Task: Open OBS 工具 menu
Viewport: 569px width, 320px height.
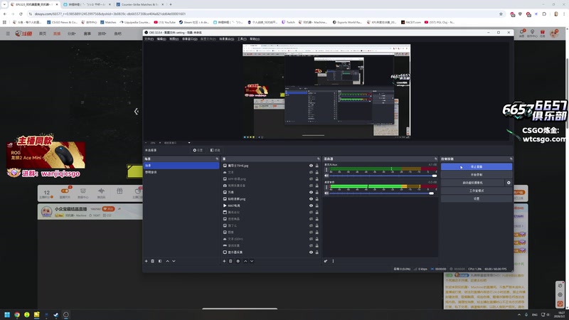Action: click(242, 39)
